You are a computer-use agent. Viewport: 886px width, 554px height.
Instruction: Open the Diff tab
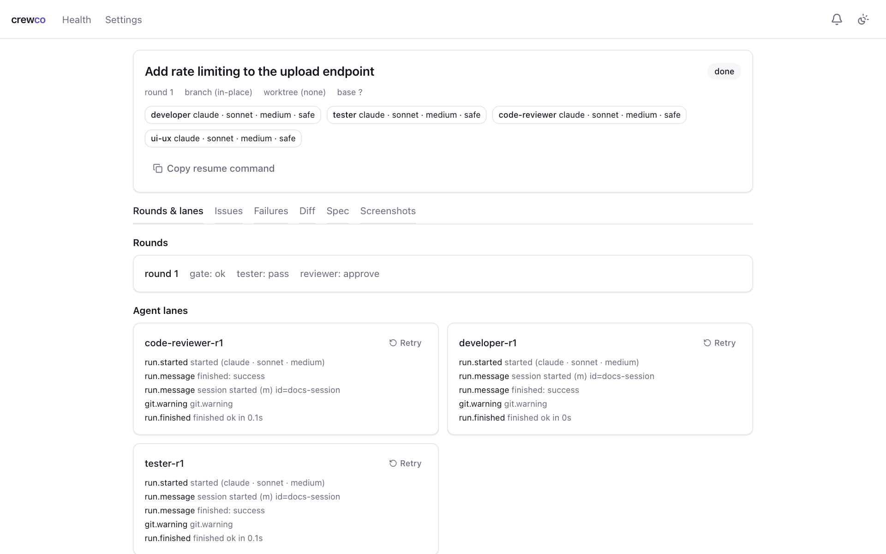tap(307, 211)
